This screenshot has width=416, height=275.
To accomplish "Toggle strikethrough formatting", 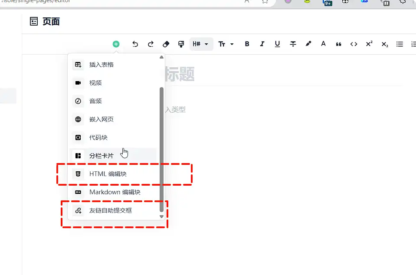I will point(293,44).
